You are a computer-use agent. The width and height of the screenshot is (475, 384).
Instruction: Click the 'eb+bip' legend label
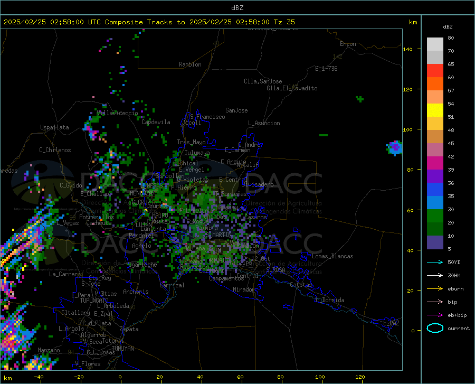pos(457,315)
